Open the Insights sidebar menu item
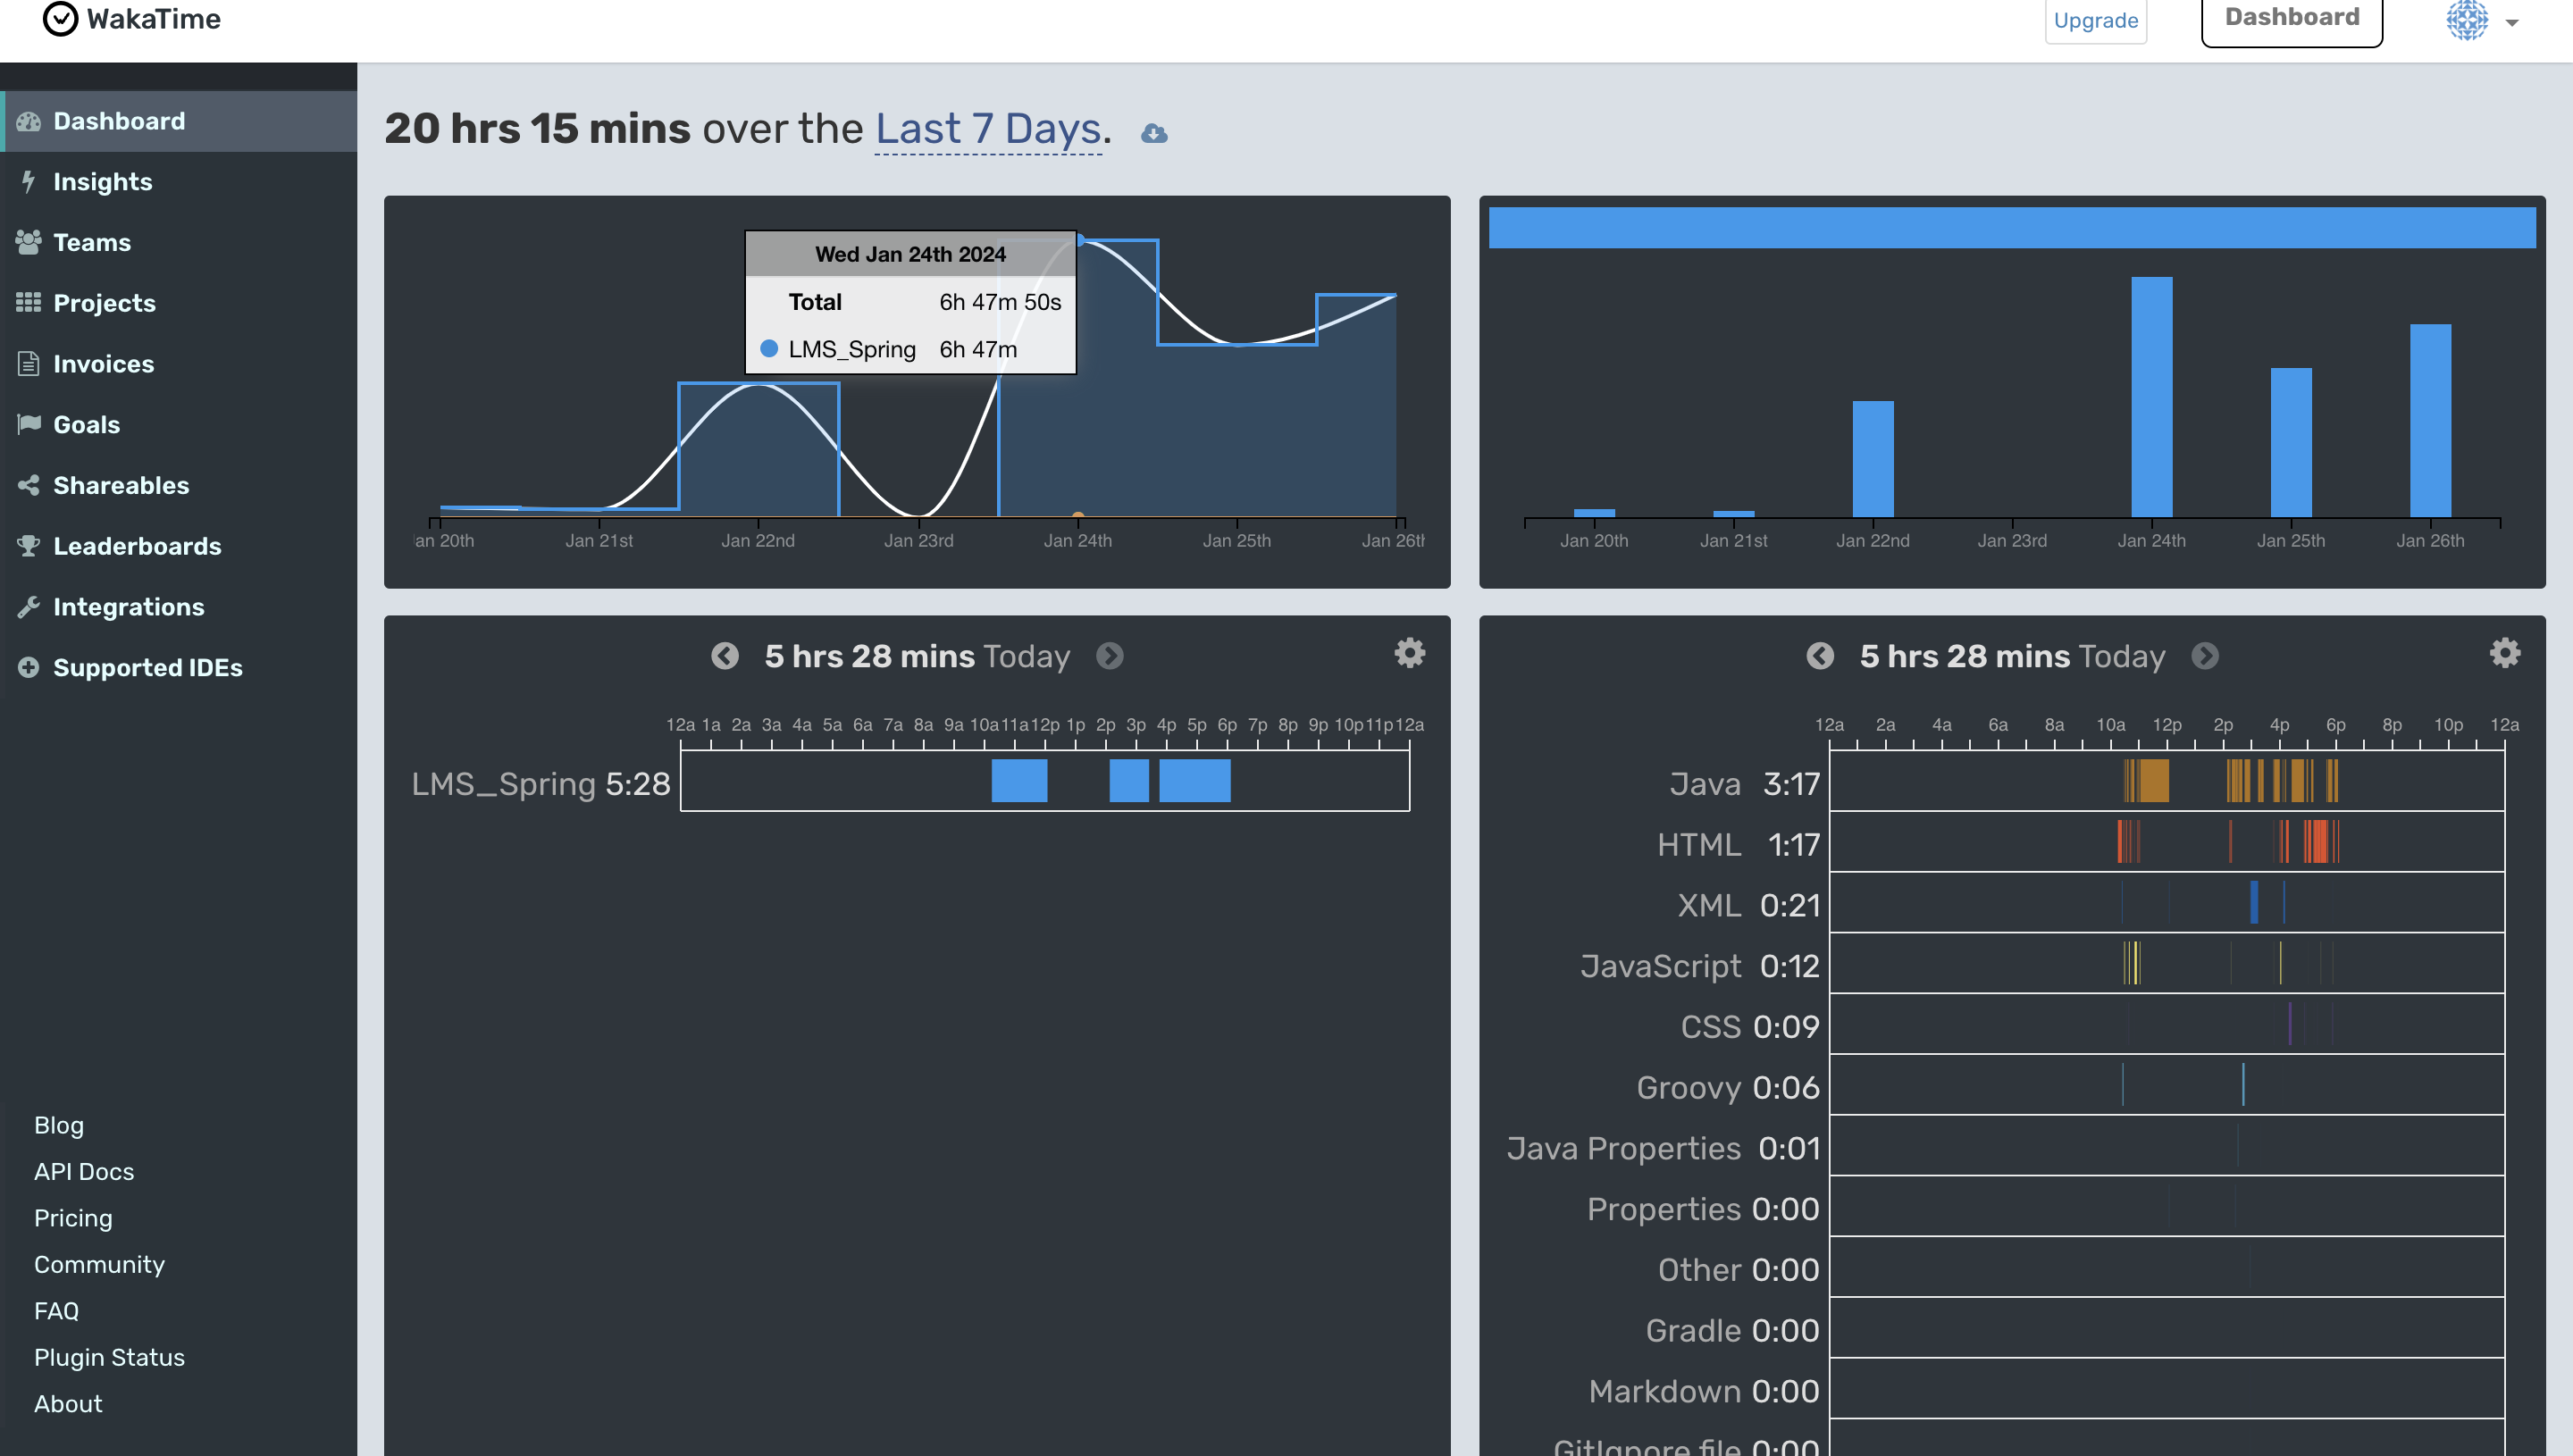The width and height of the screenshot is (2573, 1456). [102, 182]
